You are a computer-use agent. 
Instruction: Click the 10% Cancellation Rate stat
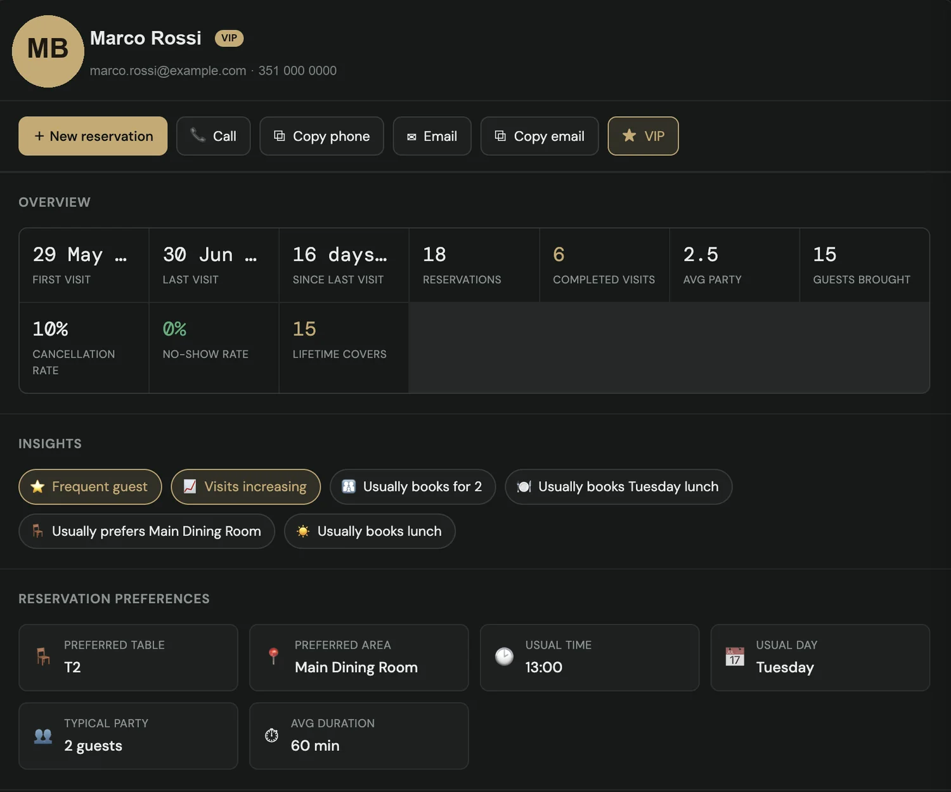(84, 347)
